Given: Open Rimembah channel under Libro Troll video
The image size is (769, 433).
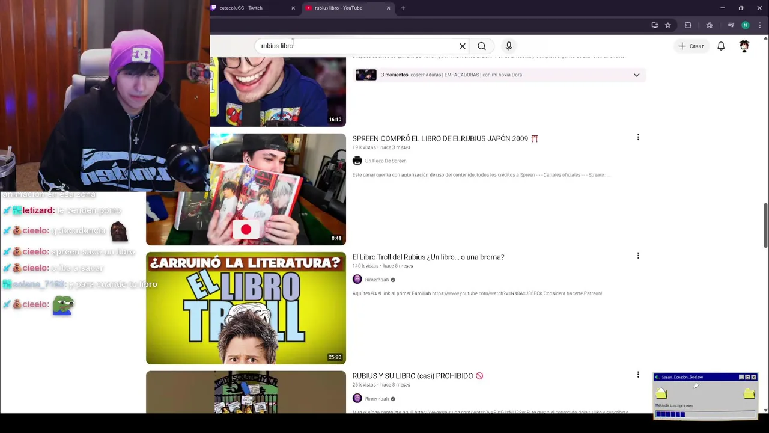Looking at the screenshot, I should [377, 280].
